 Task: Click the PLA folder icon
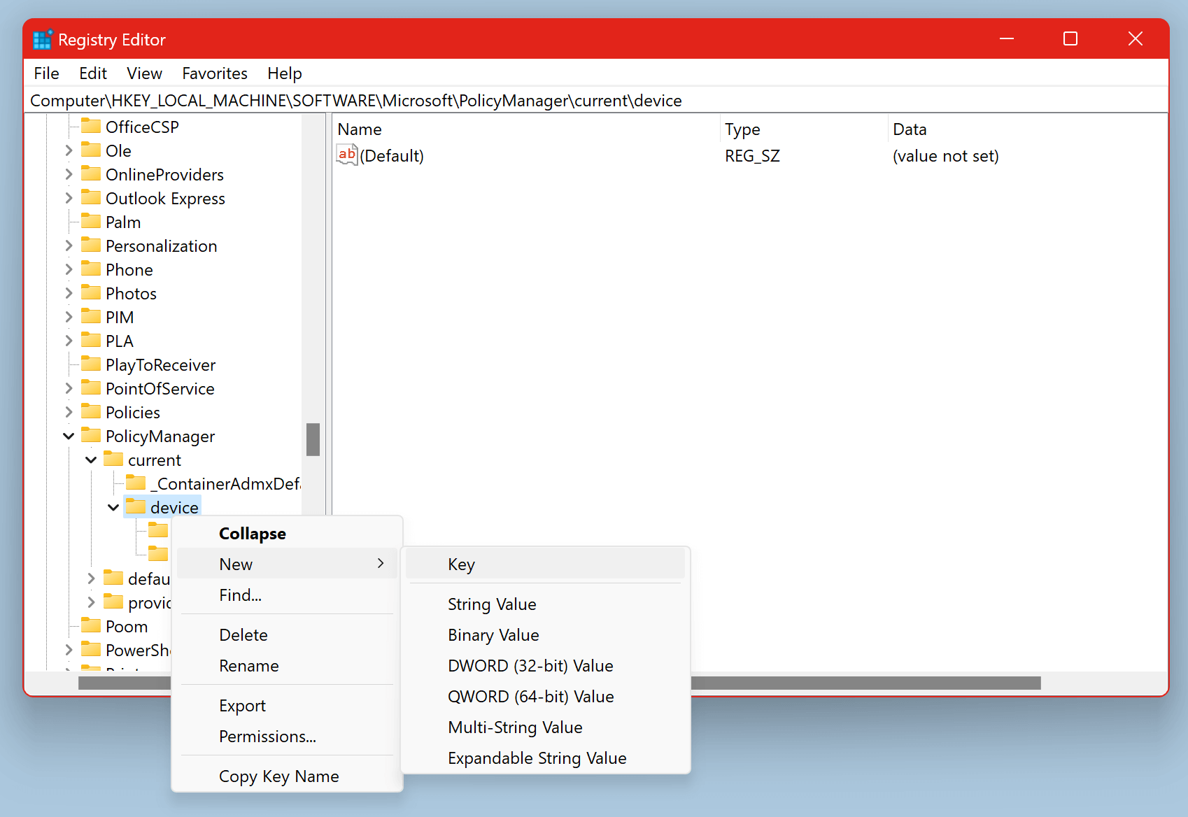pos(91,341)
